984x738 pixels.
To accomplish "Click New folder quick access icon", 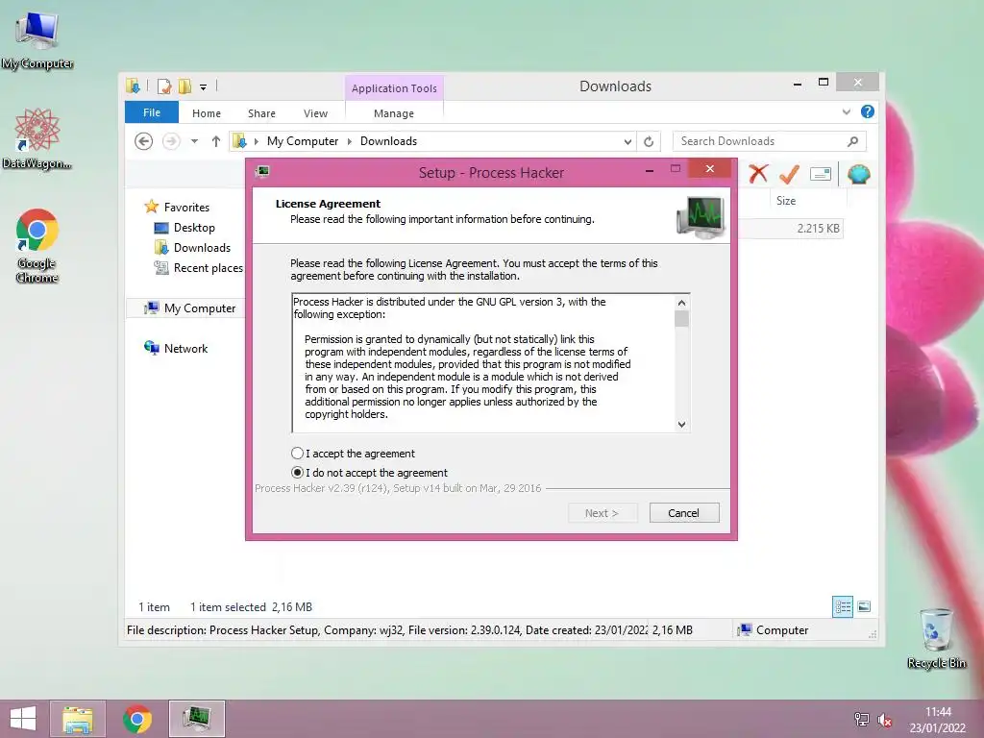I will (184, 86).
